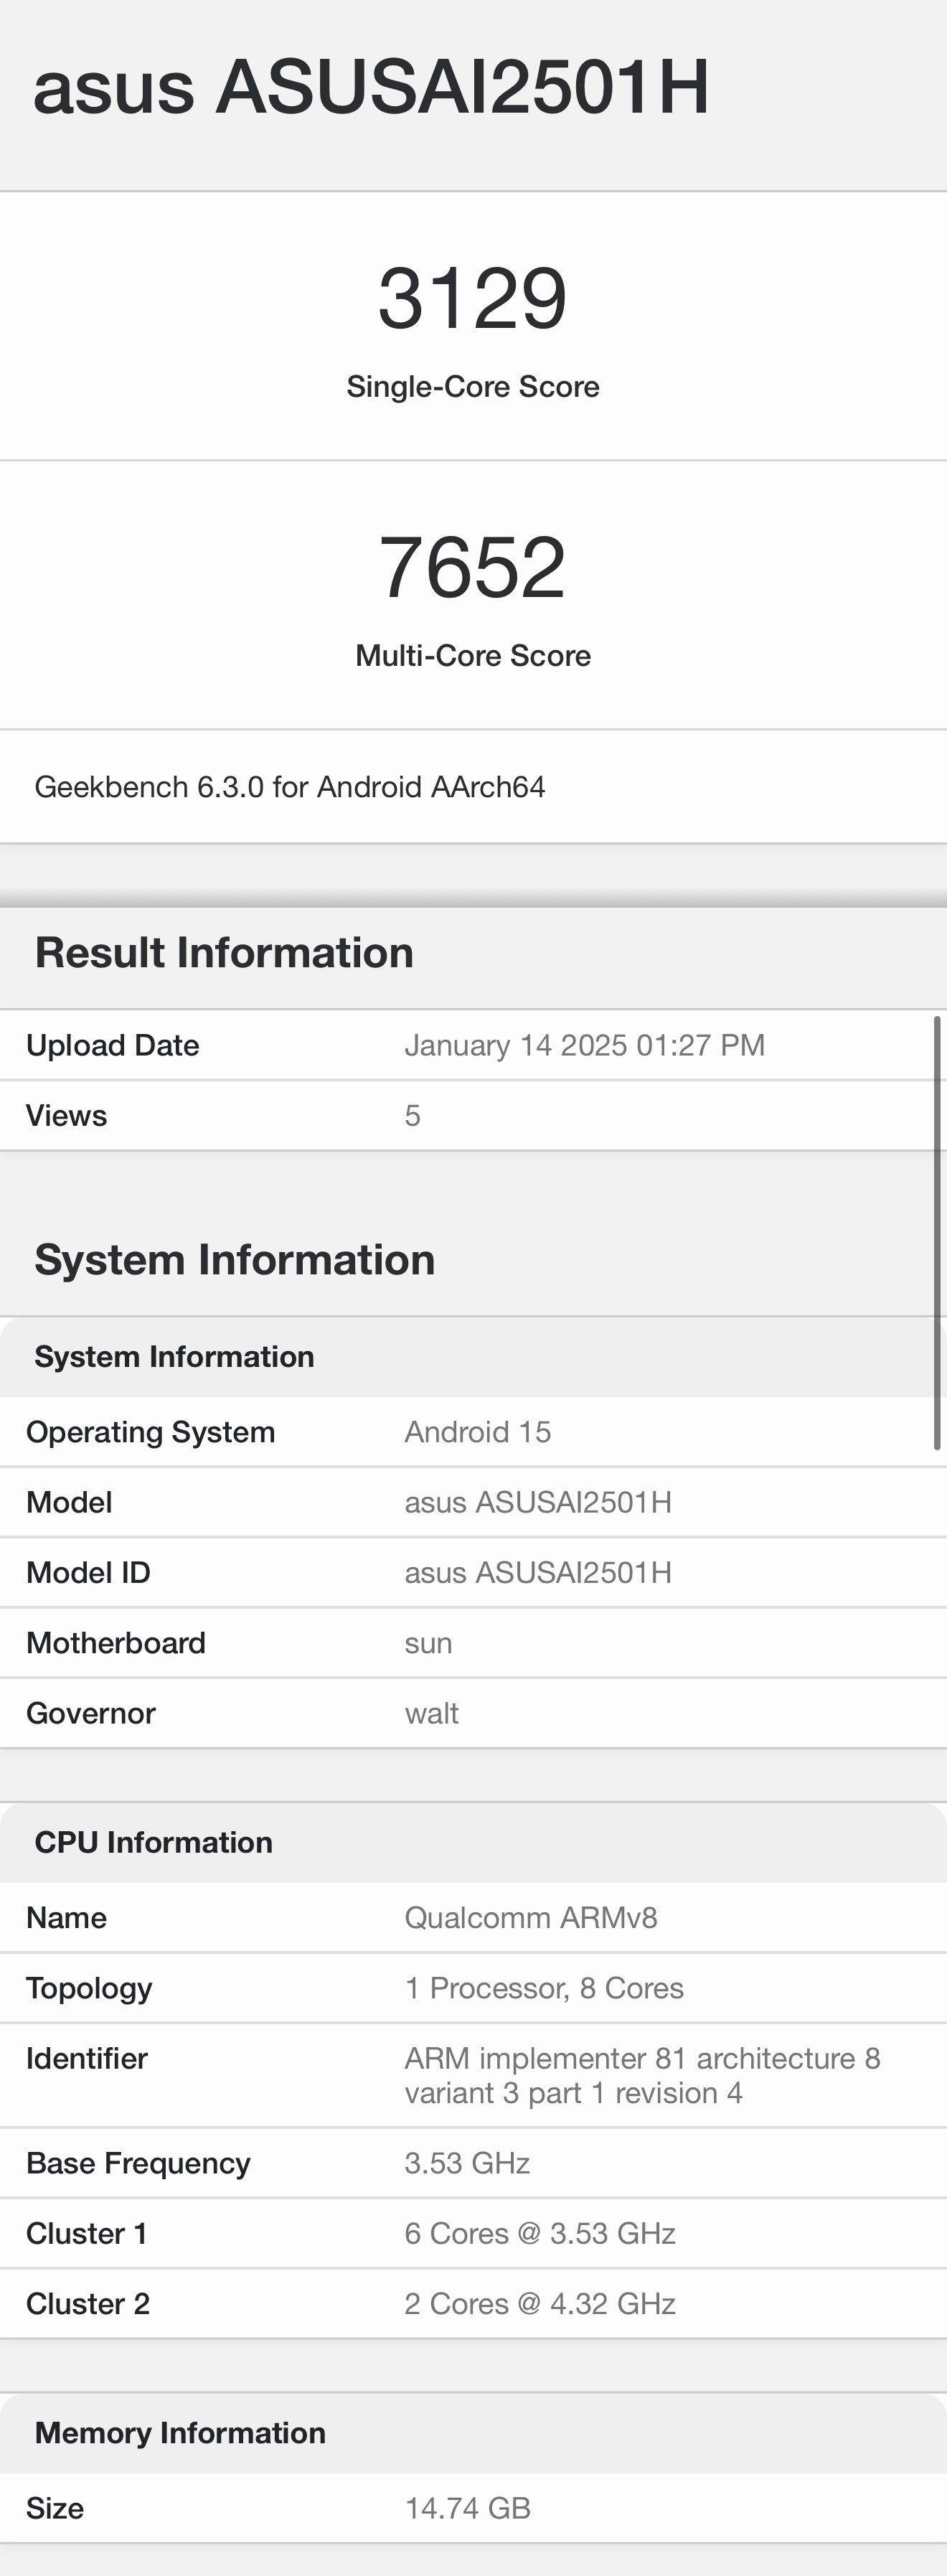The width and height of the screenshot is (947, 2576).
Task: Click Geekbench 6.3.0 for Android AArch64 text
Action: (290, 787)
